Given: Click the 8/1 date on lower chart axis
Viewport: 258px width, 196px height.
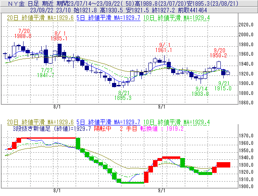Looking at the screenshot, I should [x=57, y=190].
